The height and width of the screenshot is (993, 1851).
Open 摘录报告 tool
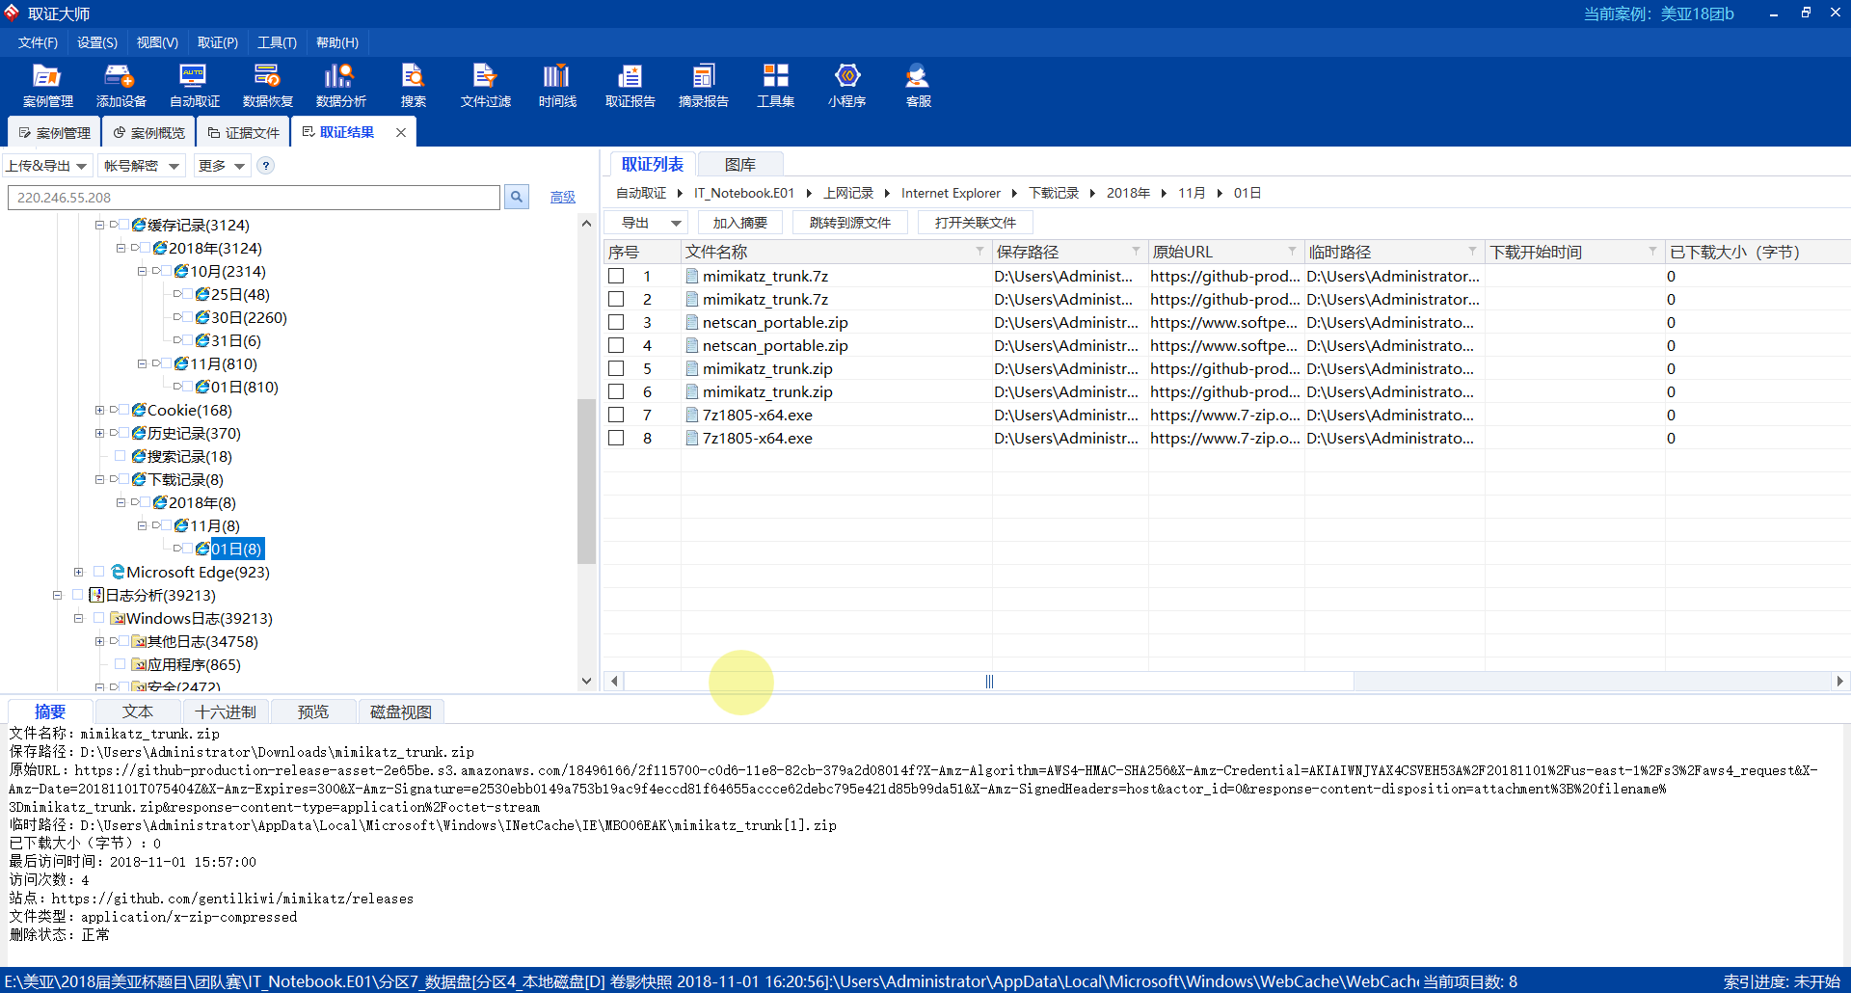pyautogui.click(x=703, y=85)
